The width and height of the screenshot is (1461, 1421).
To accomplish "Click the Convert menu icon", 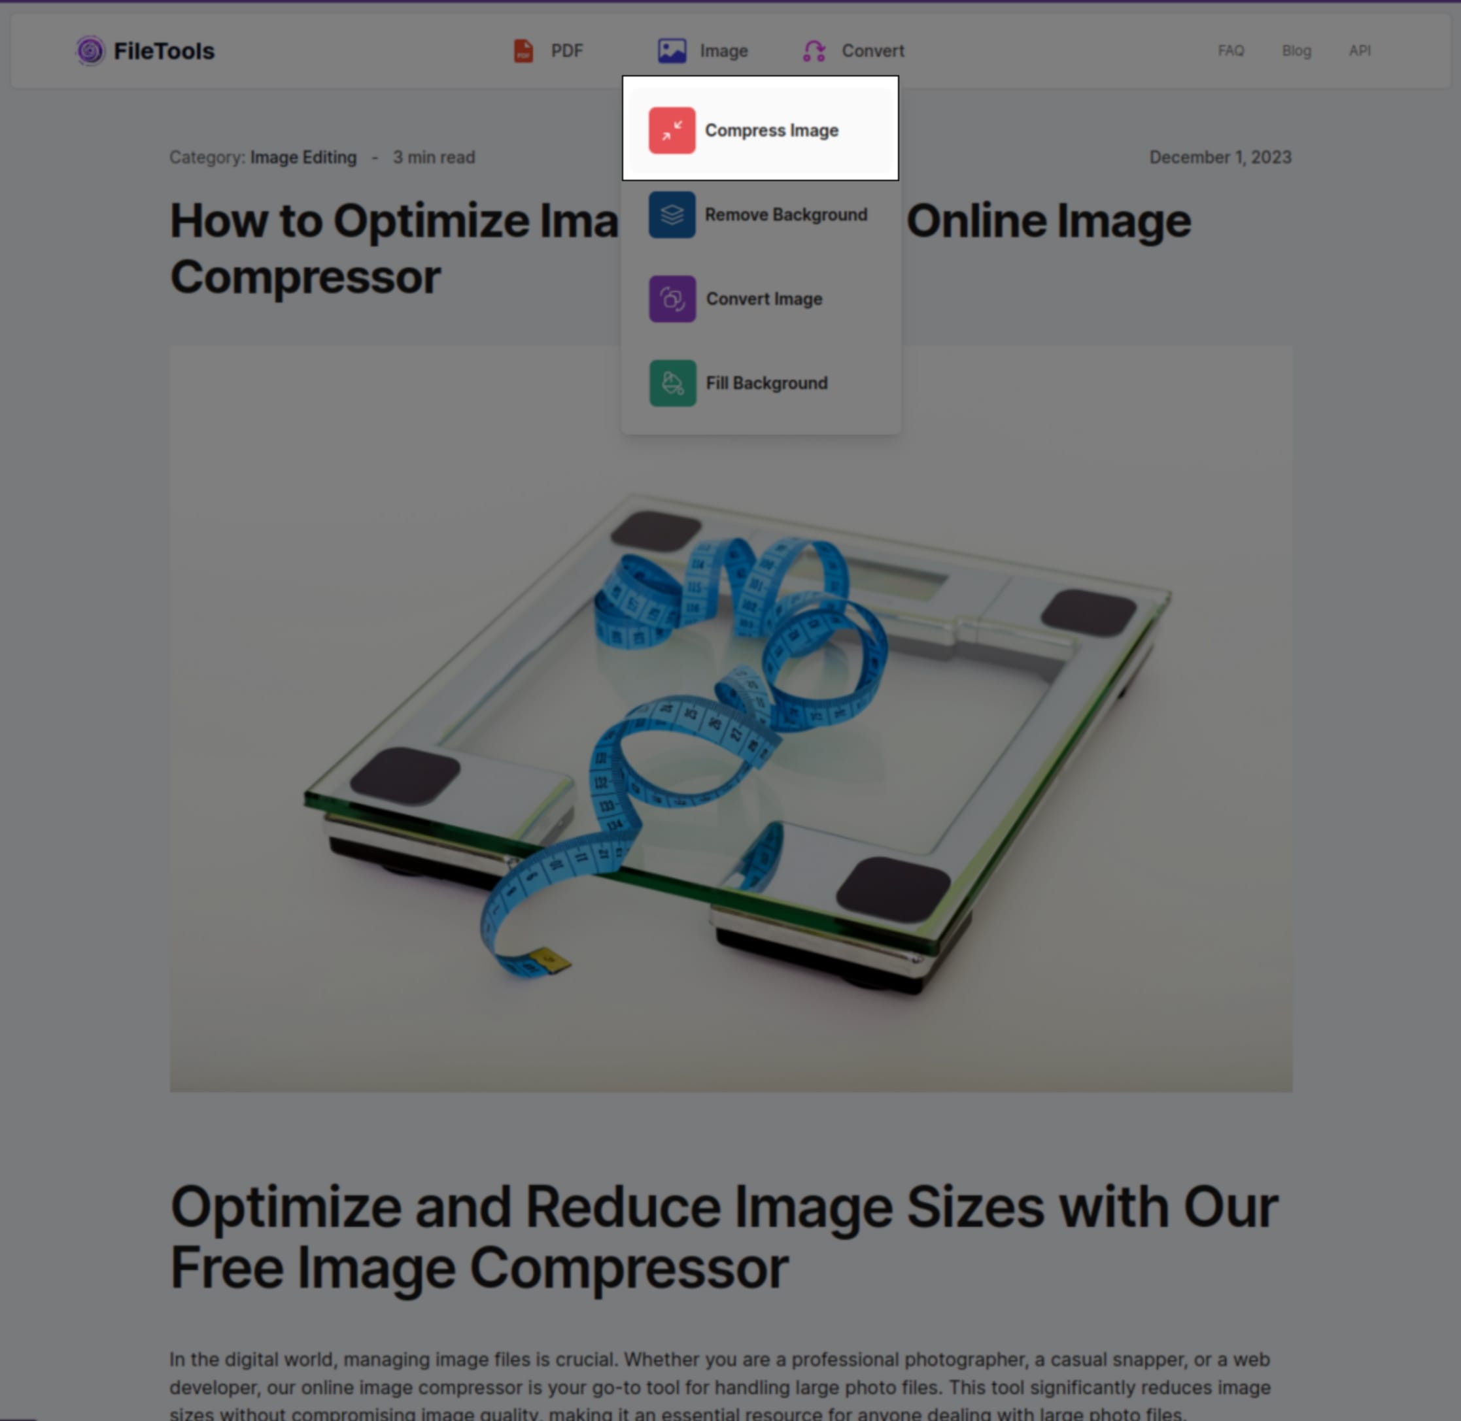I will (814, 50).
